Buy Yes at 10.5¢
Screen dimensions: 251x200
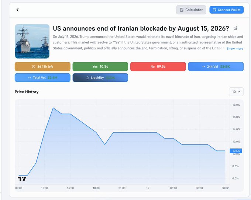tap(100, 66)
